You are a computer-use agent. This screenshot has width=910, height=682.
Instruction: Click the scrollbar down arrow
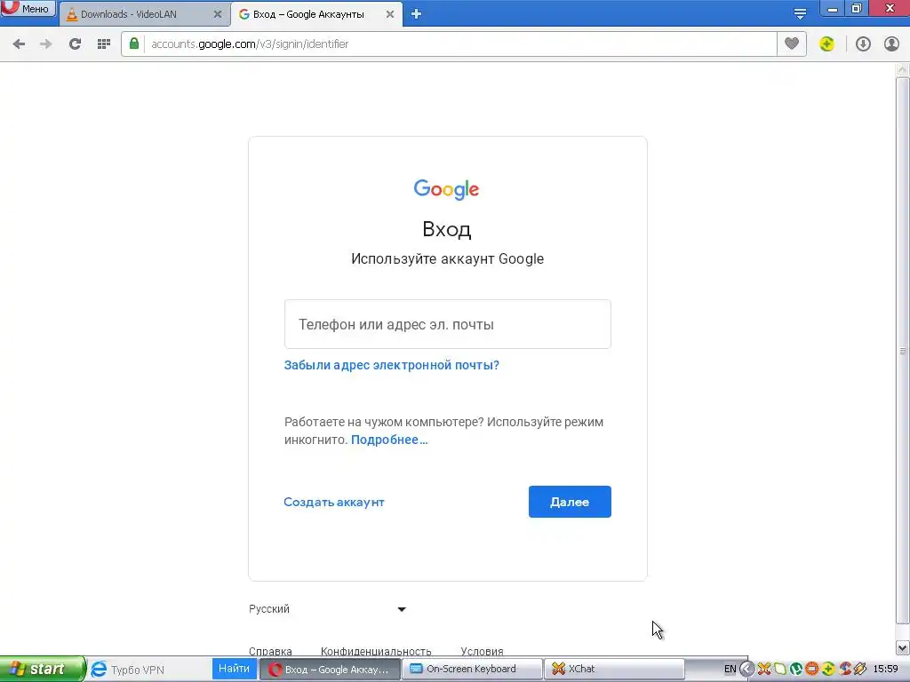(903, 647)
